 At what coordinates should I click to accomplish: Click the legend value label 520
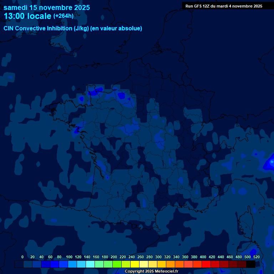(x=256, y=257)
